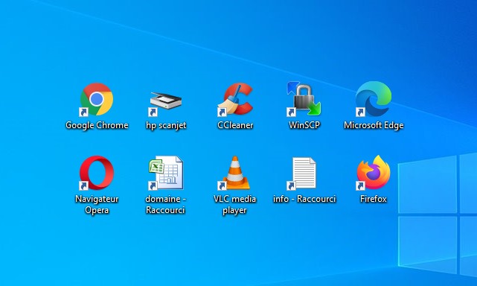Select the Microsoft Edge icon
Viewport: 477px width, 286px height.
(x=373, y=98)
